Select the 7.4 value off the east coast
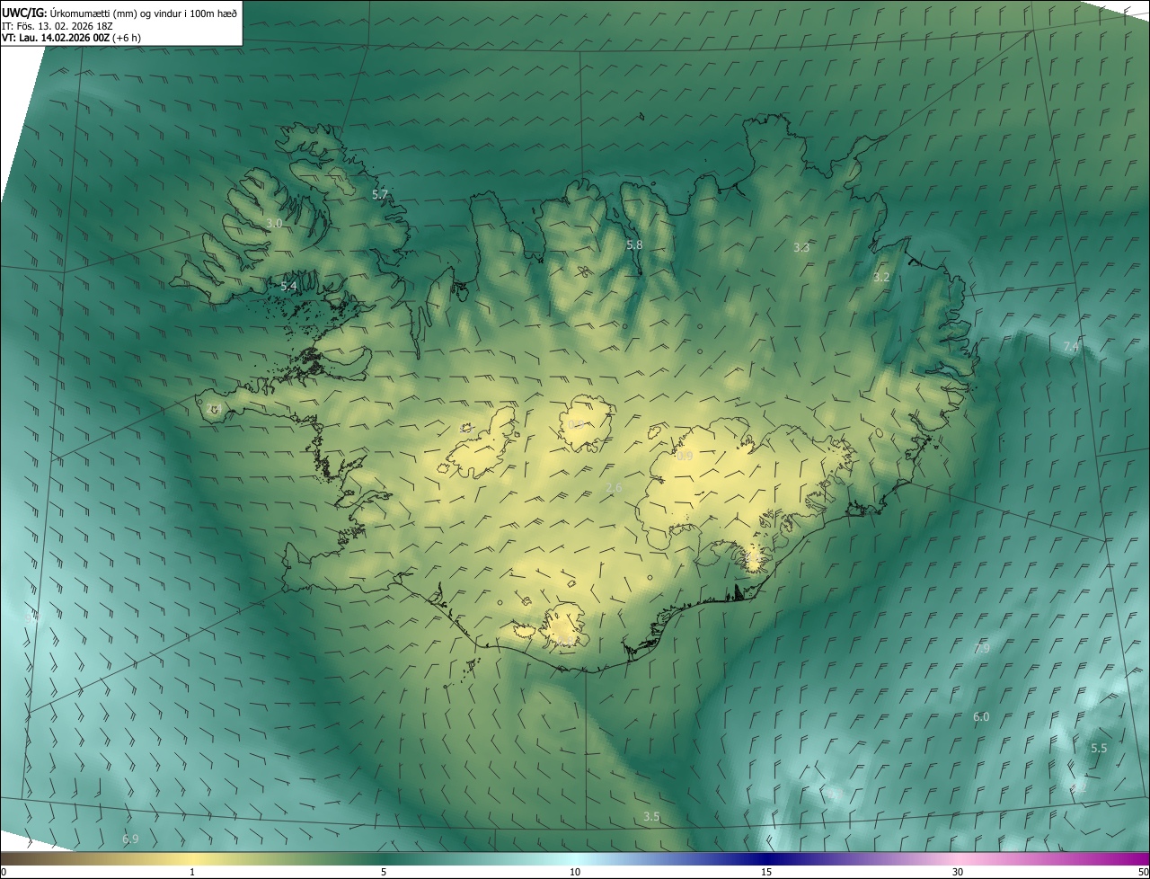Image resolution: width=1150 pixels, height=879 pixels. click(x=1070, y=347)
